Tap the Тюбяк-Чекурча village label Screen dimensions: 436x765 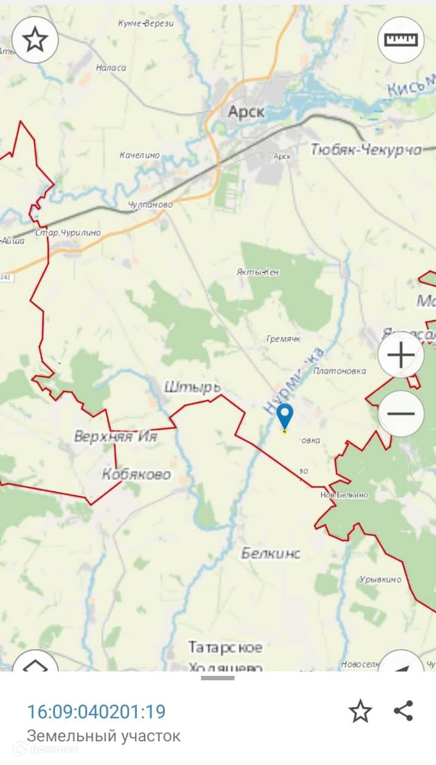click(x=366, y=150)
